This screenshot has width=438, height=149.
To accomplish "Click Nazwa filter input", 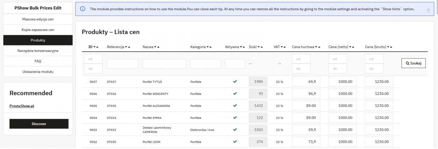I will [x=164, y=64].
